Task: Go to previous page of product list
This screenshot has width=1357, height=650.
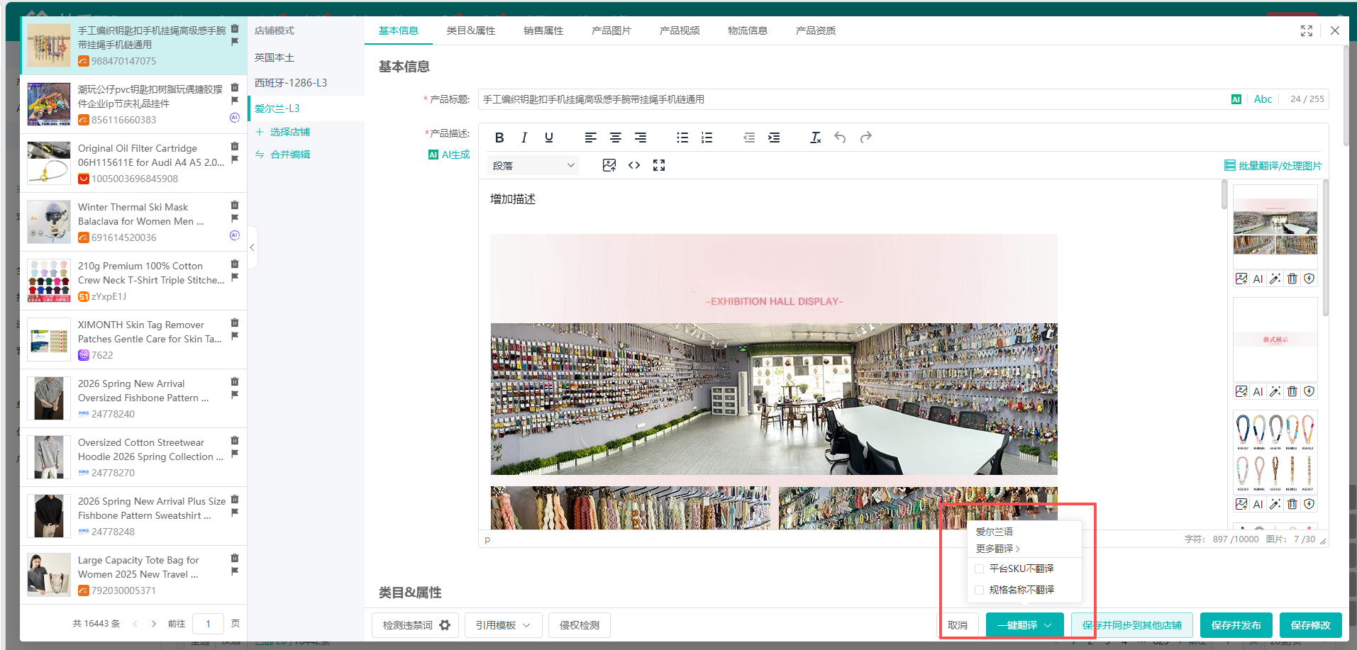Action: 135,624
